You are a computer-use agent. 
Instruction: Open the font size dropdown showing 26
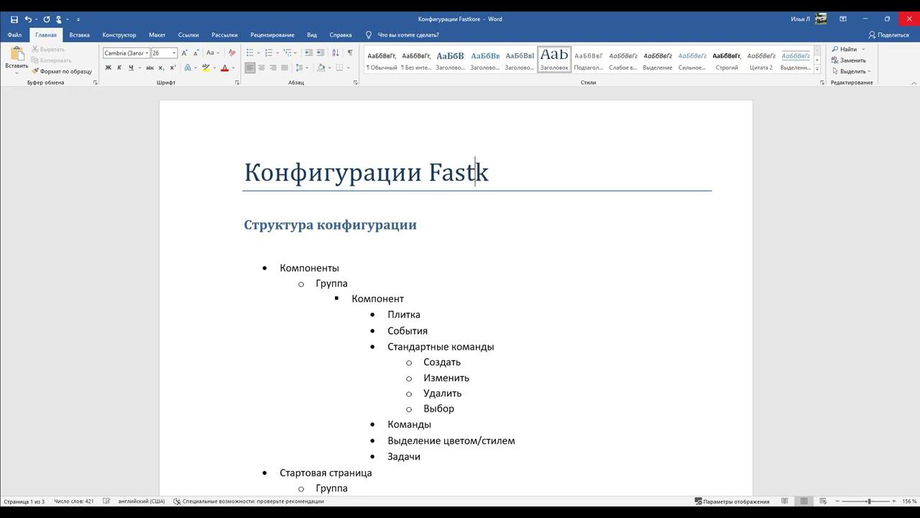click(x=174, y=53)
